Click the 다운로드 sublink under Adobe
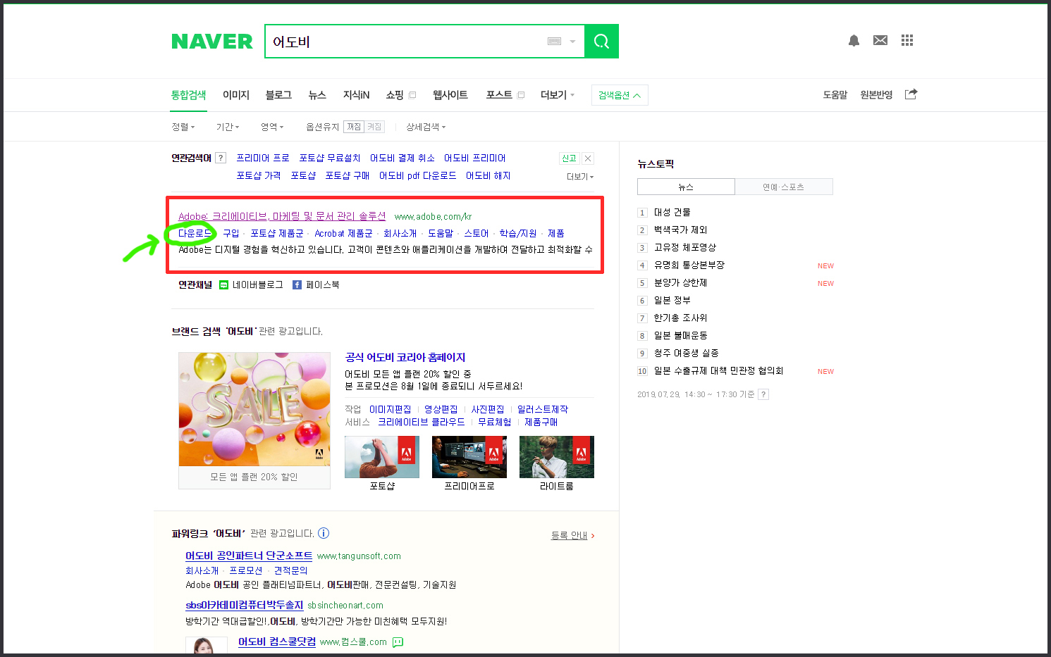This screenshot has width=1051, height=657. 195,233
